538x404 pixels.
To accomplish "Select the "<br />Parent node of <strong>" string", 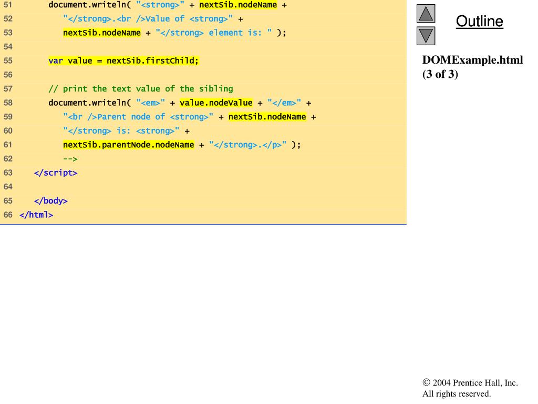I will (x=138, y=117).
